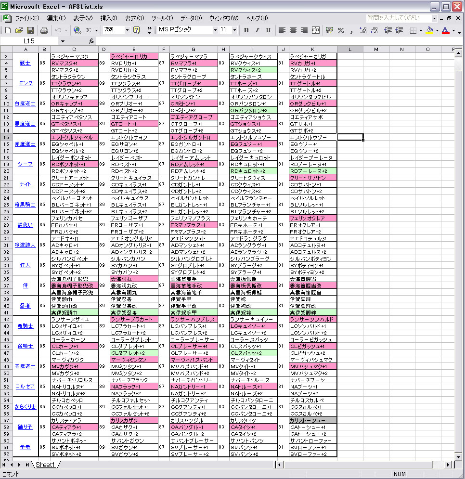Image resolution: width=465 pixels, height=479 pixels.
Task: Select cell containing 真伊賀頭巾
Action: (74, 312)
